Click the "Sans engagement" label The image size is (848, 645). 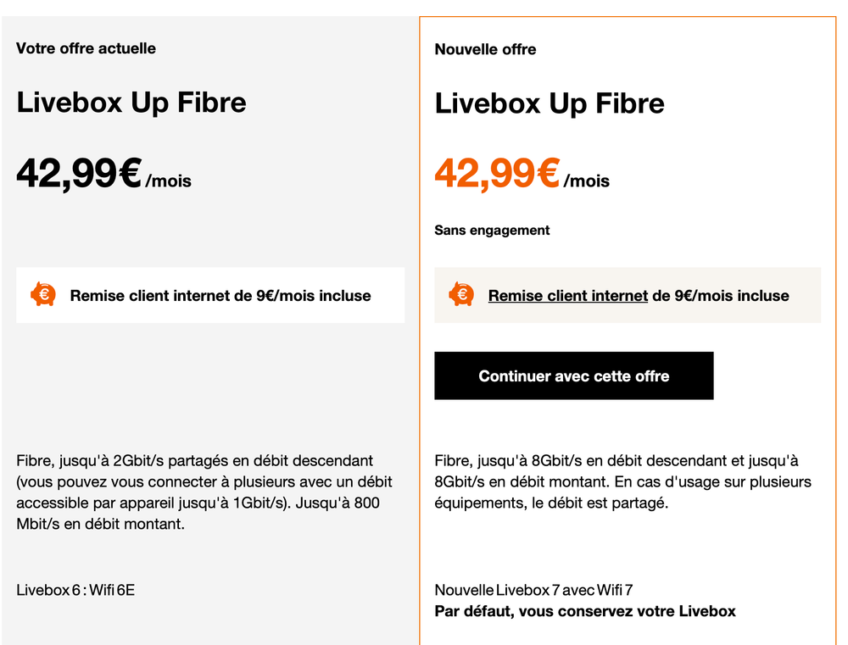(x=492, y=230)
